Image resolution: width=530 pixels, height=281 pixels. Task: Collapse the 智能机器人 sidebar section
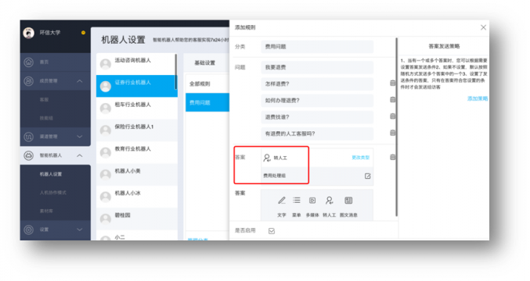(80, 155)
